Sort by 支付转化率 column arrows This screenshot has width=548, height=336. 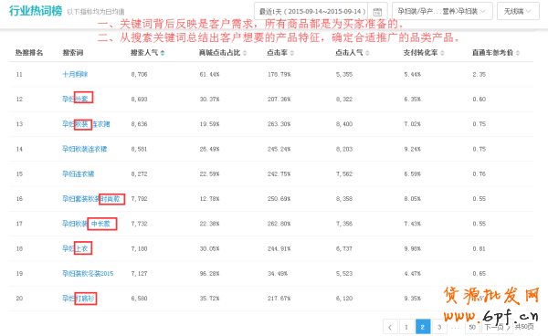click(x=442, y=53)
